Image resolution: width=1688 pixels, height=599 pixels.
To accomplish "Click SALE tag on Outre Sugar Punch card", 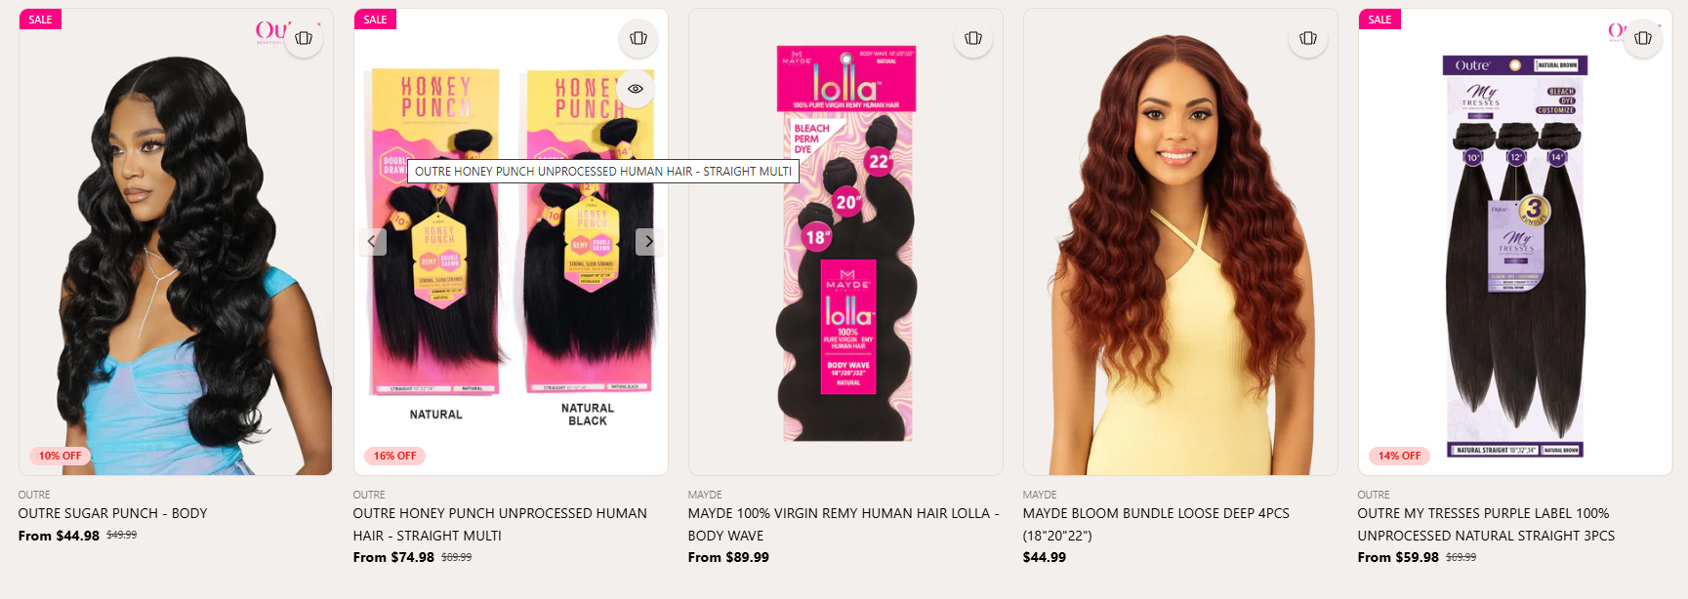I will click(x=40, y=20).
